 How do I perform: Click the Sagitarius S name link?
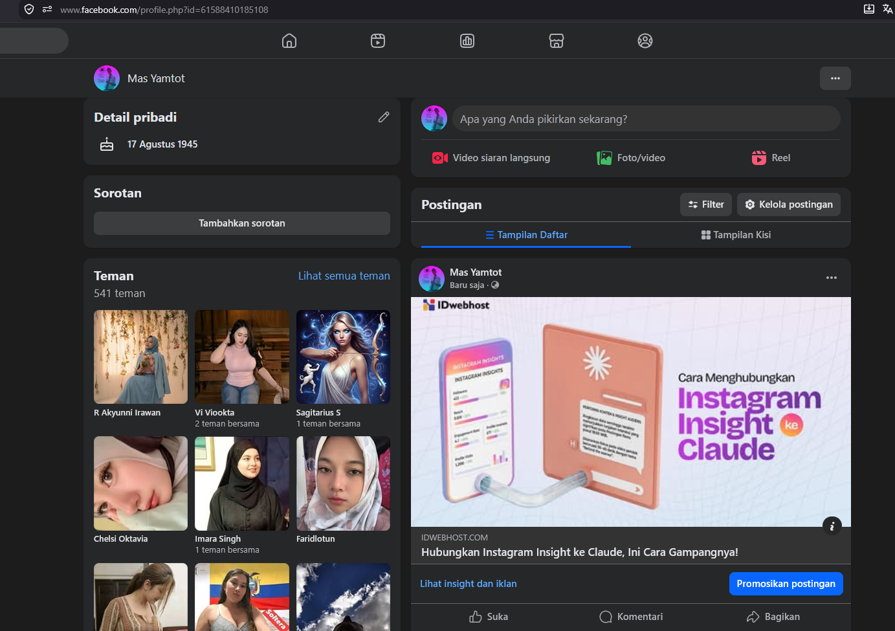[x=318, y=413]
